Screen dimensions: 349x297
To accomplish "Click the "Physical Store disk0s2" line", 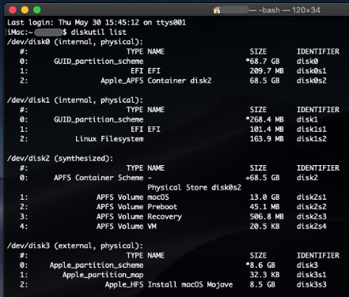I will coord(194,187).
